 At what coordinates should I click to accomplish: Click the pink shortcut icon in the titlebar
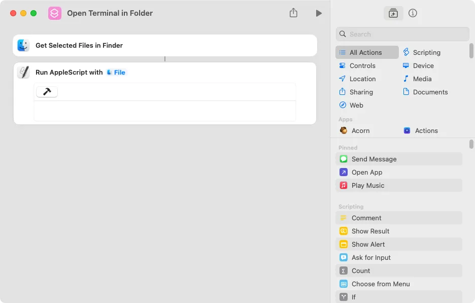(x=54, y=13)
